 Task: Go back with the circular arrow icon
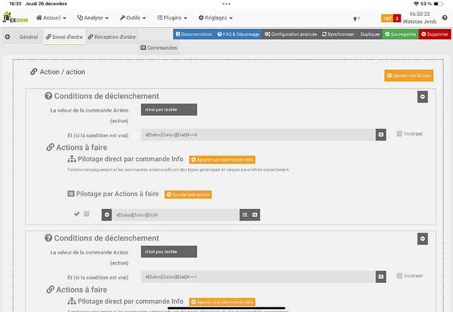click(7, 37)
